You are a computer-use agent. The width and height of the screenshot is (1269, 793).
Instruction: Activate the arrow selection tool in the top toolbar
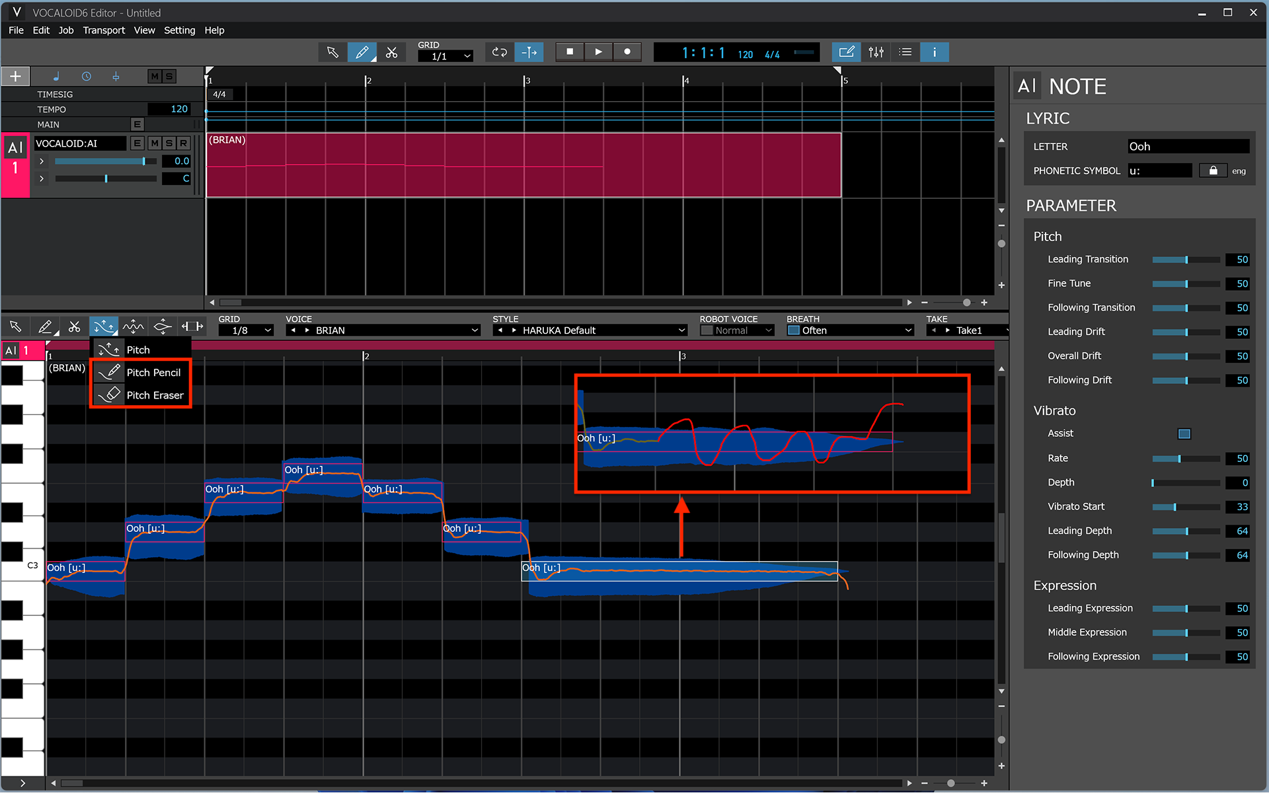(332, 52)
